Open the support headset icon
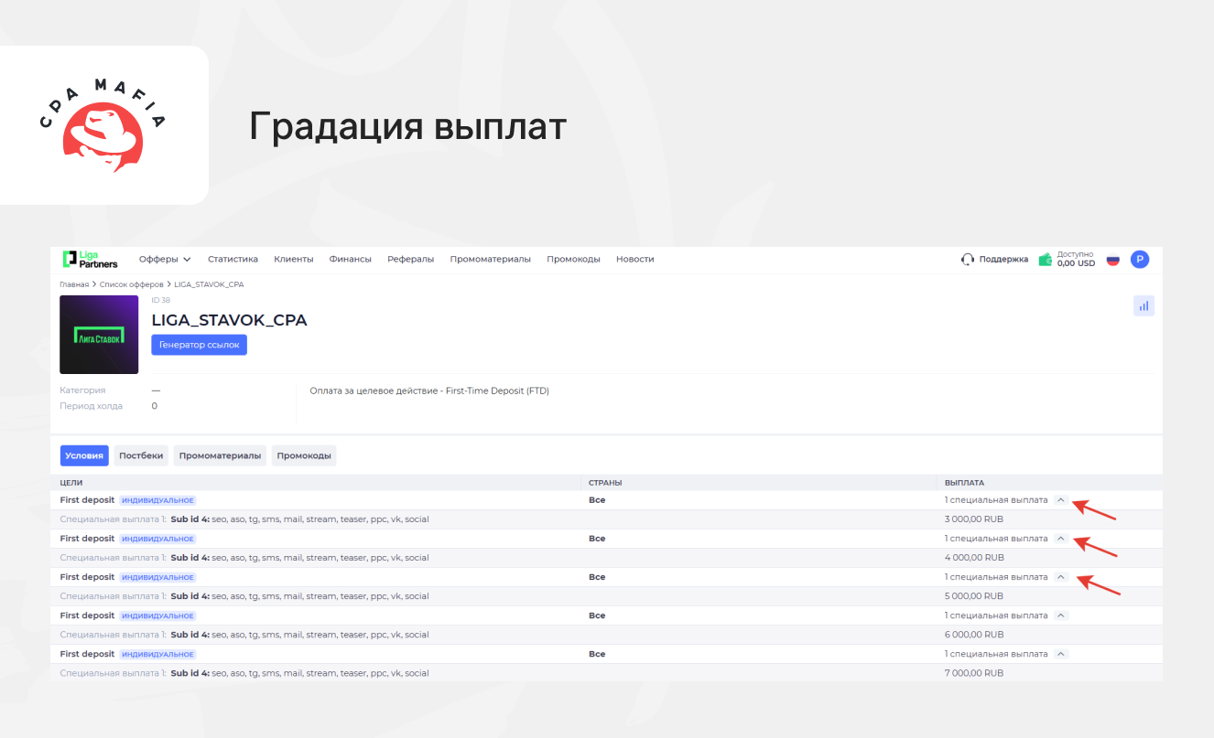Viewport: 1214px width, 738px height. tap(968, 260)
